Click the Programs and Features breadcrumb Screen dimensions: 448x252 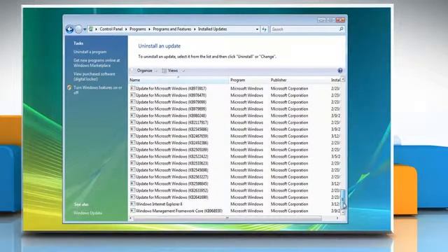(172, 29)
